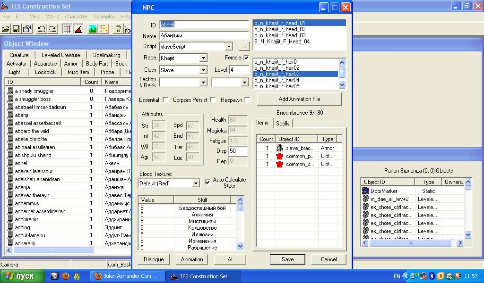Click the skull icon in quick launch
The height and width of the screenshot is (283, 484).
(x=55, y=275)
